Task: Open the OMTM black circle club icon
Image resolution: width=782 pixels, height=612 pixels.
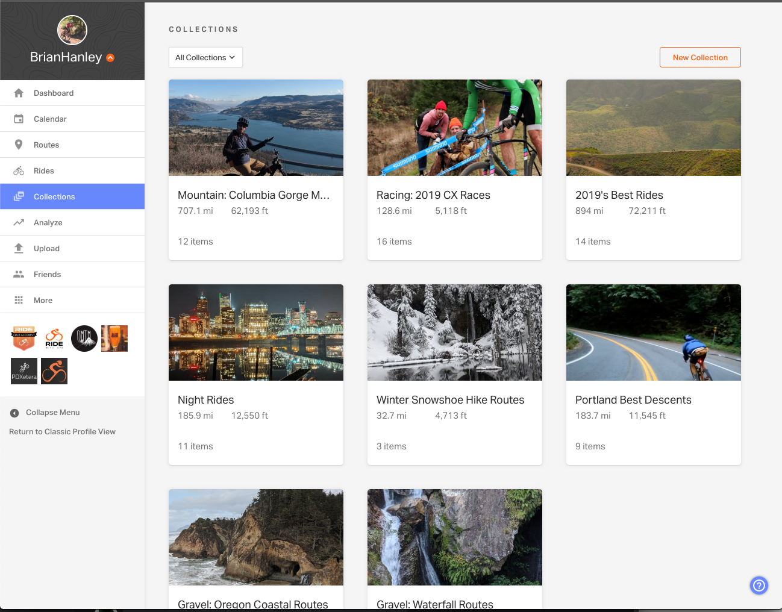Action: (x=84, y=339)
